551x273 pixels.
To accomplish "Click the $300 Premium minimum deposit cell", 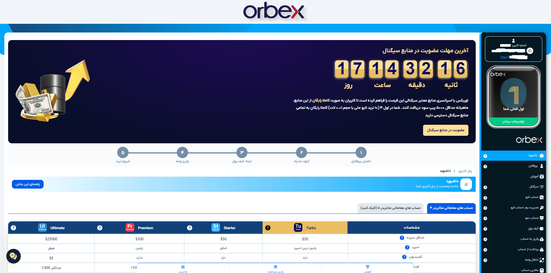I will pyautogui.click(x=139, y=239).
